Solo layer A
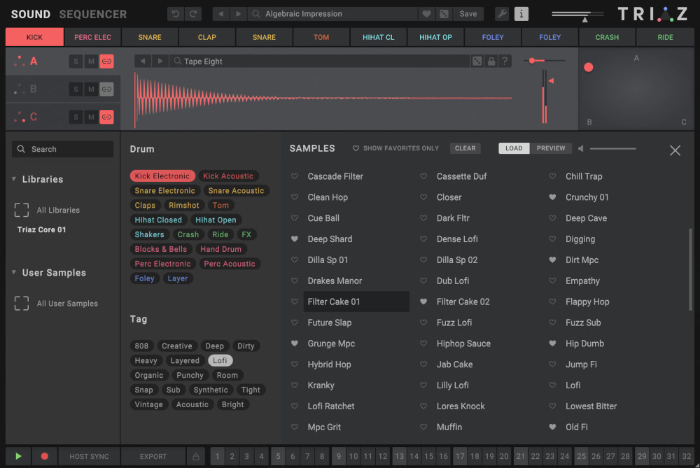700x468 pixels. [76, 61]
